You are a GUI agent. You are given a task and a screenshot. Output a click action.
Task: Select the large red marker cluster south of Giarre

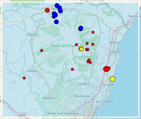click(107, 69)
